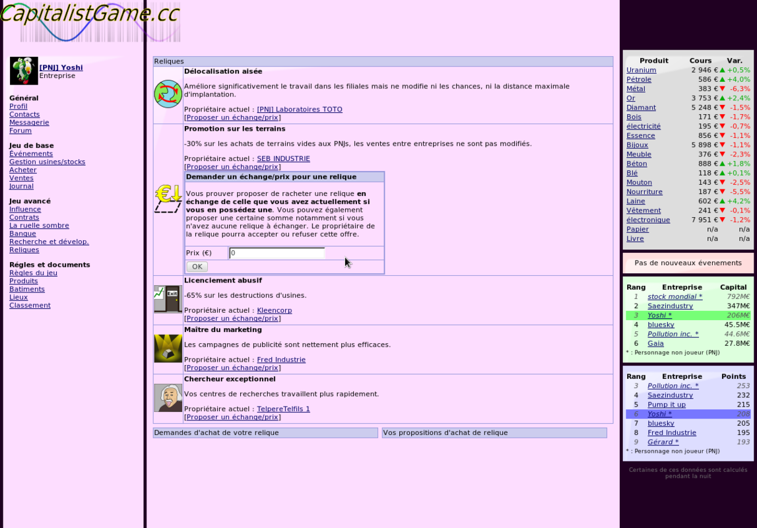
Task: Open Saezindustry in the capital ranking
Action: click(670, 306)
